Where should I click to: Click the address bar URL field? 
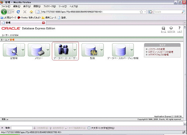click(90, 12)
